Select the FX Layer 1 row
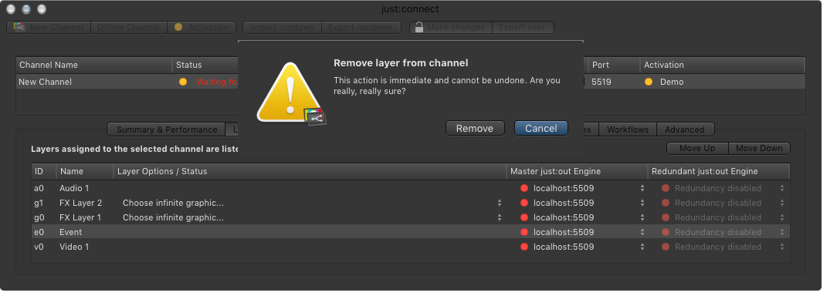 coord(411,217)
